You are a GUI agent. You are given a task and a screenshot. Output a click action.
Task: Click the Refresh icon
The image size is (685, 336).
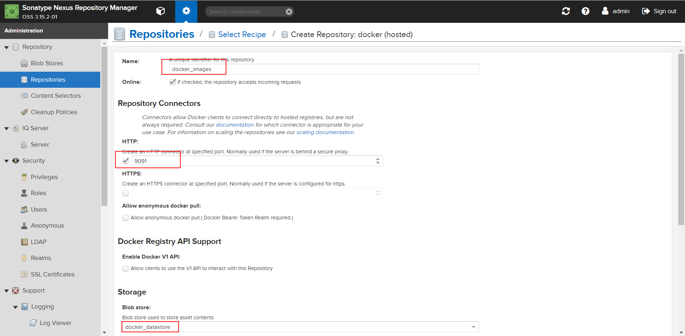coord(566,11)
